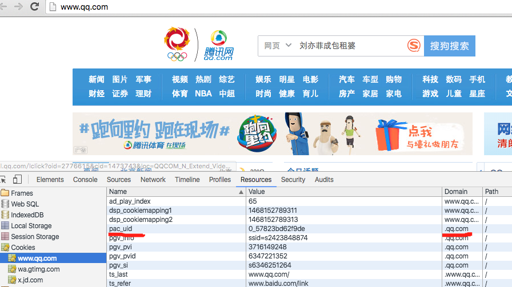Open the Security tab
This screenshot has width=512, height=287.
coord(293,180)
